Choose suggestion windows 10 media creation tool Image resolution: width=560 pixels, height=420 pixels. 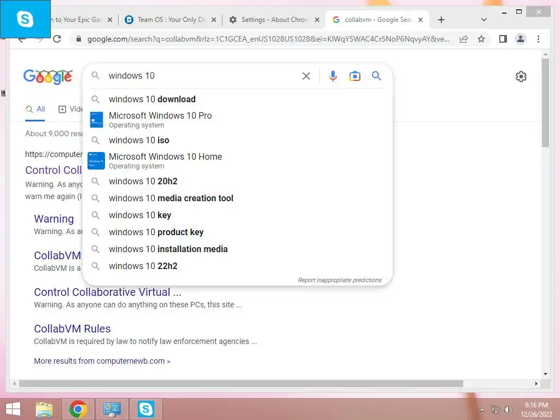(237, 198)
